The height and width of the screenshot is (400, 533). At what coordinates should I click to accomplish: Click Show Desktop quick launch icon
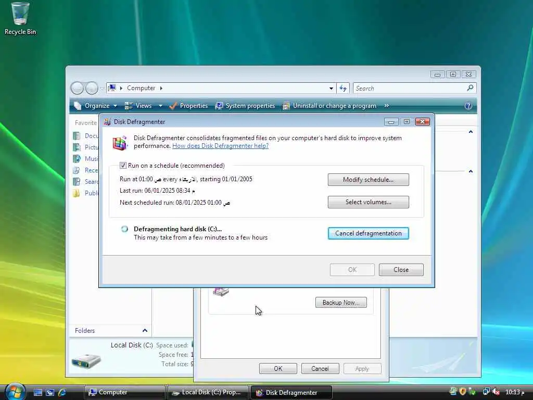coord(37,392)
